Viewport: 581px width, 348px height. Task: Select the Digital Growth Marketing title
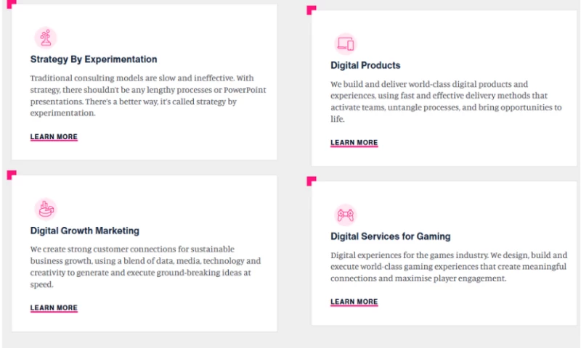[85, 231]
